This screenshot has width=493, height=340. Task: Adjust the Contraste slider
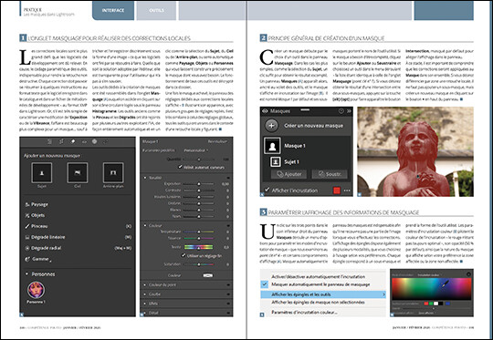(199, 191)
